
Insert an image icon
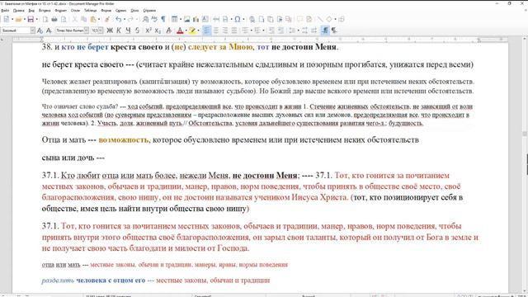187,19
